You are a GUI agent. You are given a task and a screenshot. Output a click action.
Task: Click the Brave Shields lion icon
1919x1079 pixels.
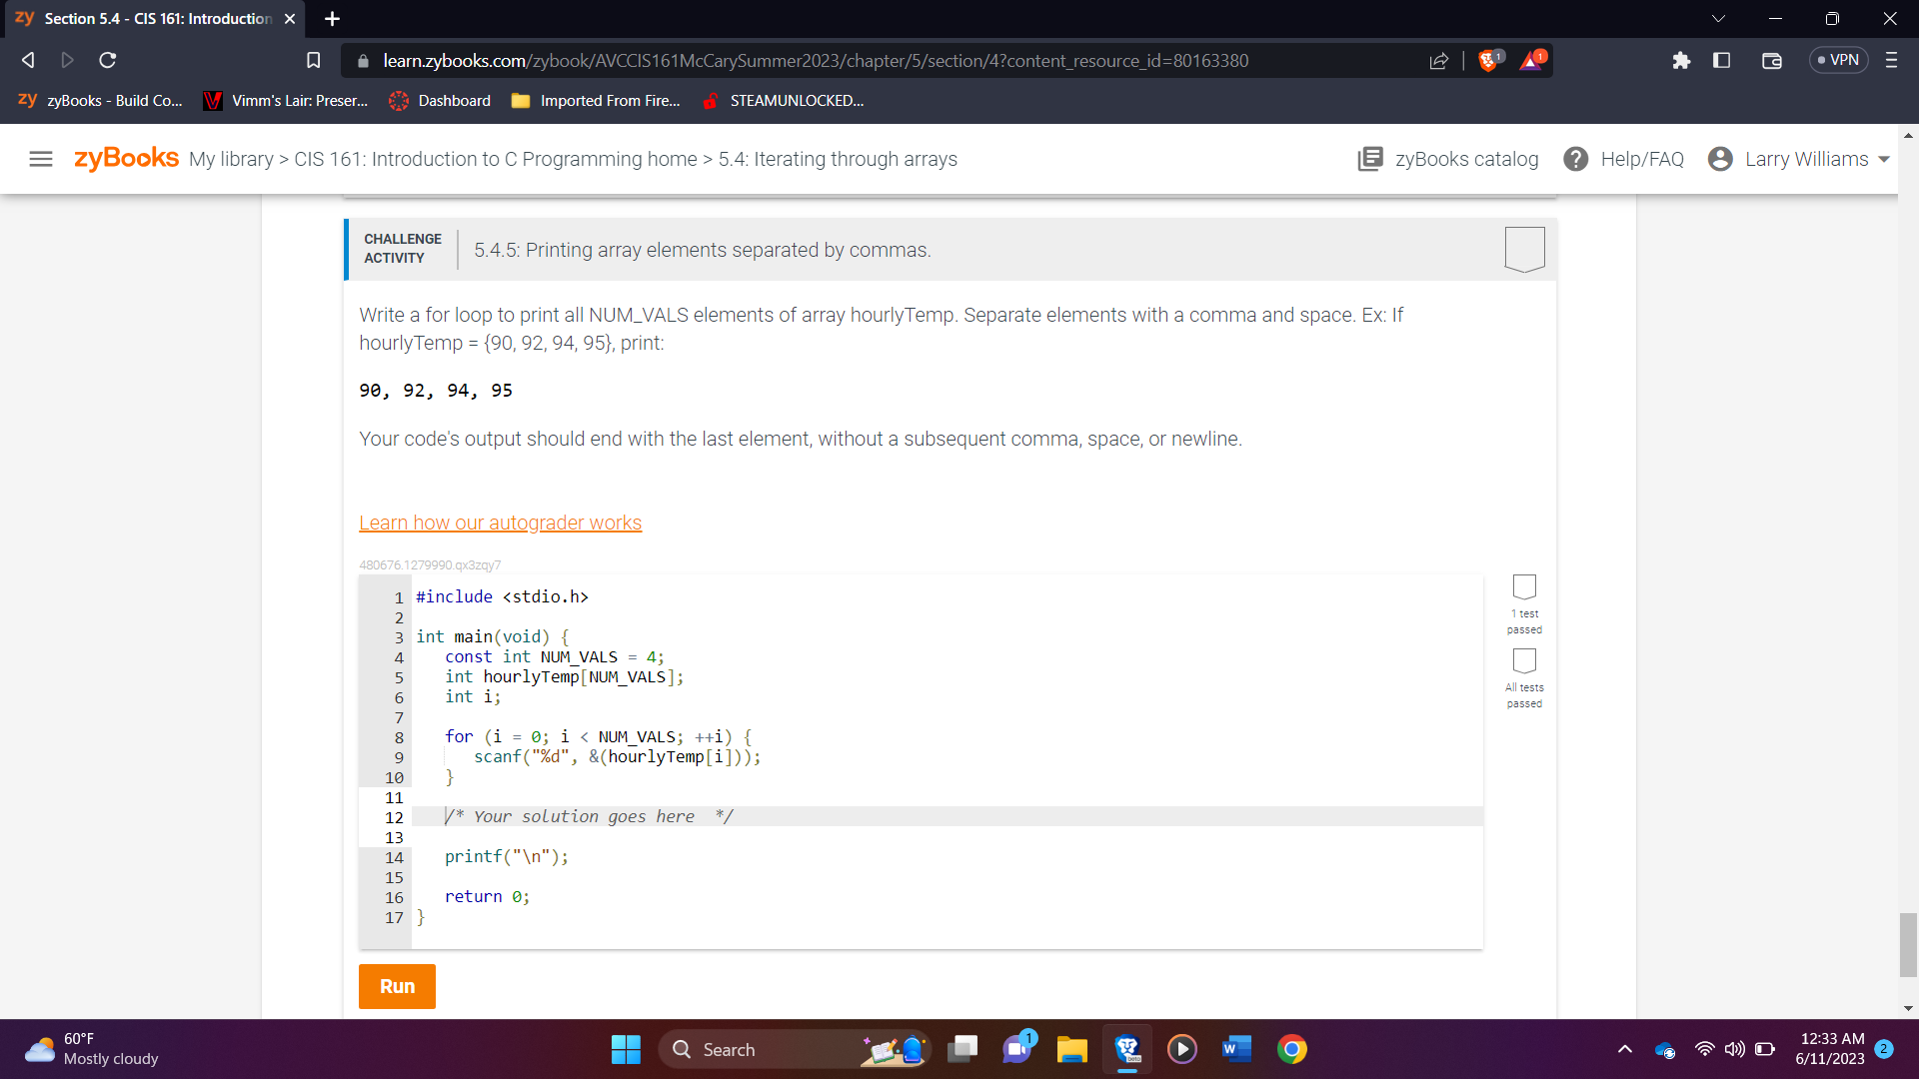pos(1488,61)
